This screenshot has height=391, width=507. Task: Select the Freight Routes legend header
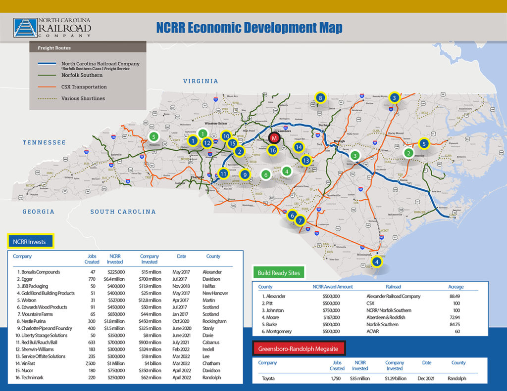pyautogui.click(x=54, y=48)
